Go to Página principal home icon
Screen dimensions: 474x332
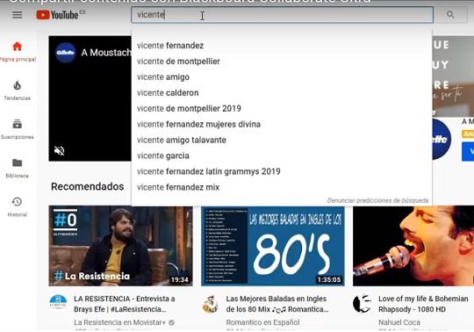point(18,47)
